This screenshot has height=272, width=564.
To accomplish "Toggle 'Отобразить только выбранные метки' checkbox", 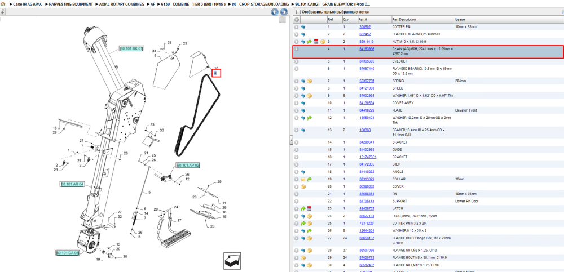I will [x=298, y=12].
